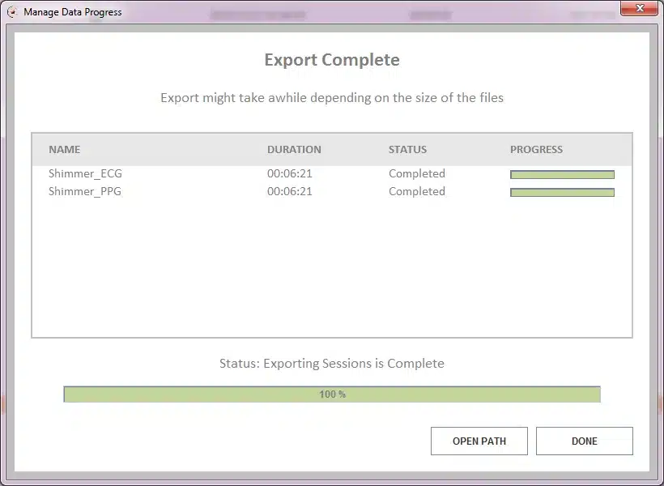The image size is (664, 486).
Task: Click the STATUS column header
Action: (x=407, y=150)
